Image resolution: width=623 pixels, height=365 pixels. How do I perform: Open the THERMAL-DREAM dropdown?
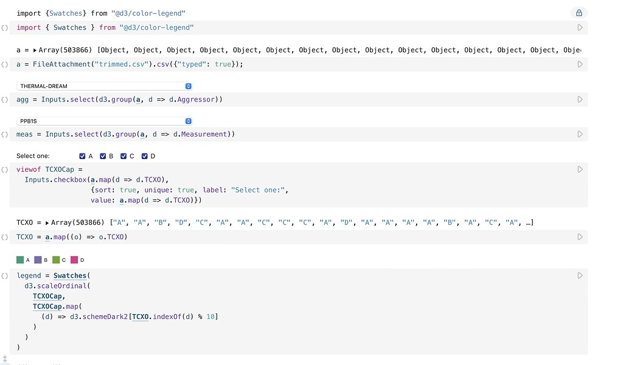(188, 86)
